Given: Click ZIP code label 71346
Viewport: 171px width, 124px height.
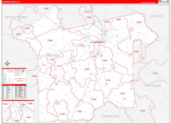Looking at the screenshot, I should point(108,80).
